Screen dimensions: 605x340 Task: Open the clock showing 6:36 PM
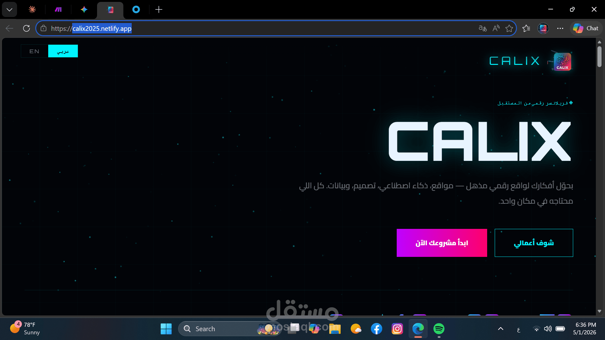pos(585,328)
